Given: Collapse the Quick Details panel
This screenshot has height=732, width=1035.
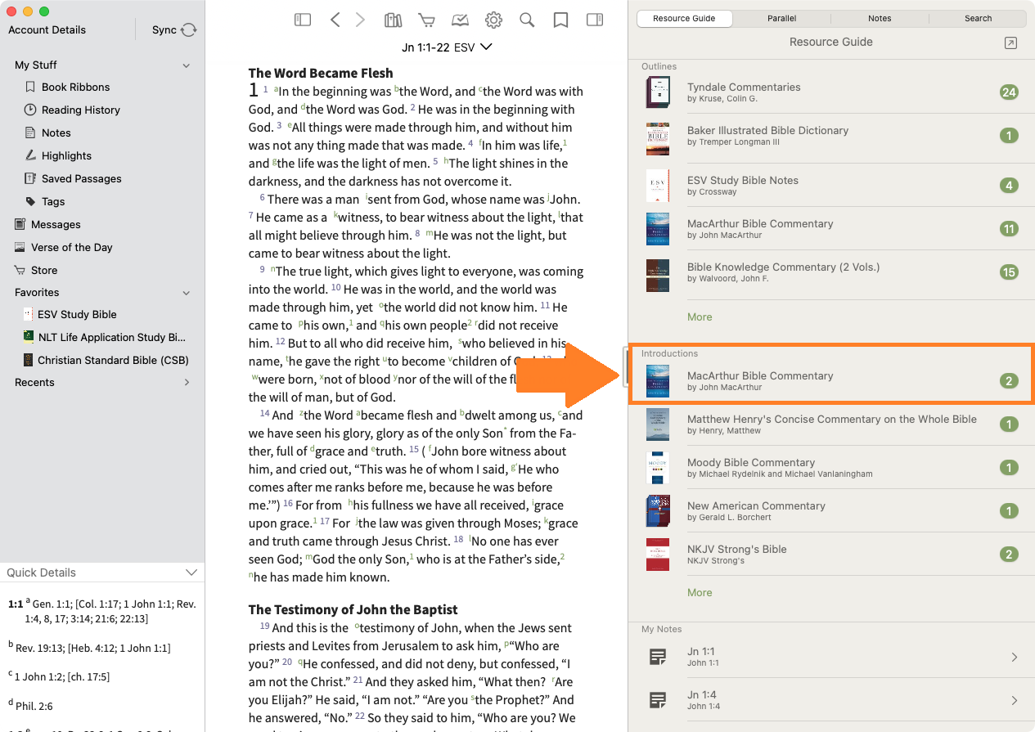Looking at the screenshot, I should point(191,573).
